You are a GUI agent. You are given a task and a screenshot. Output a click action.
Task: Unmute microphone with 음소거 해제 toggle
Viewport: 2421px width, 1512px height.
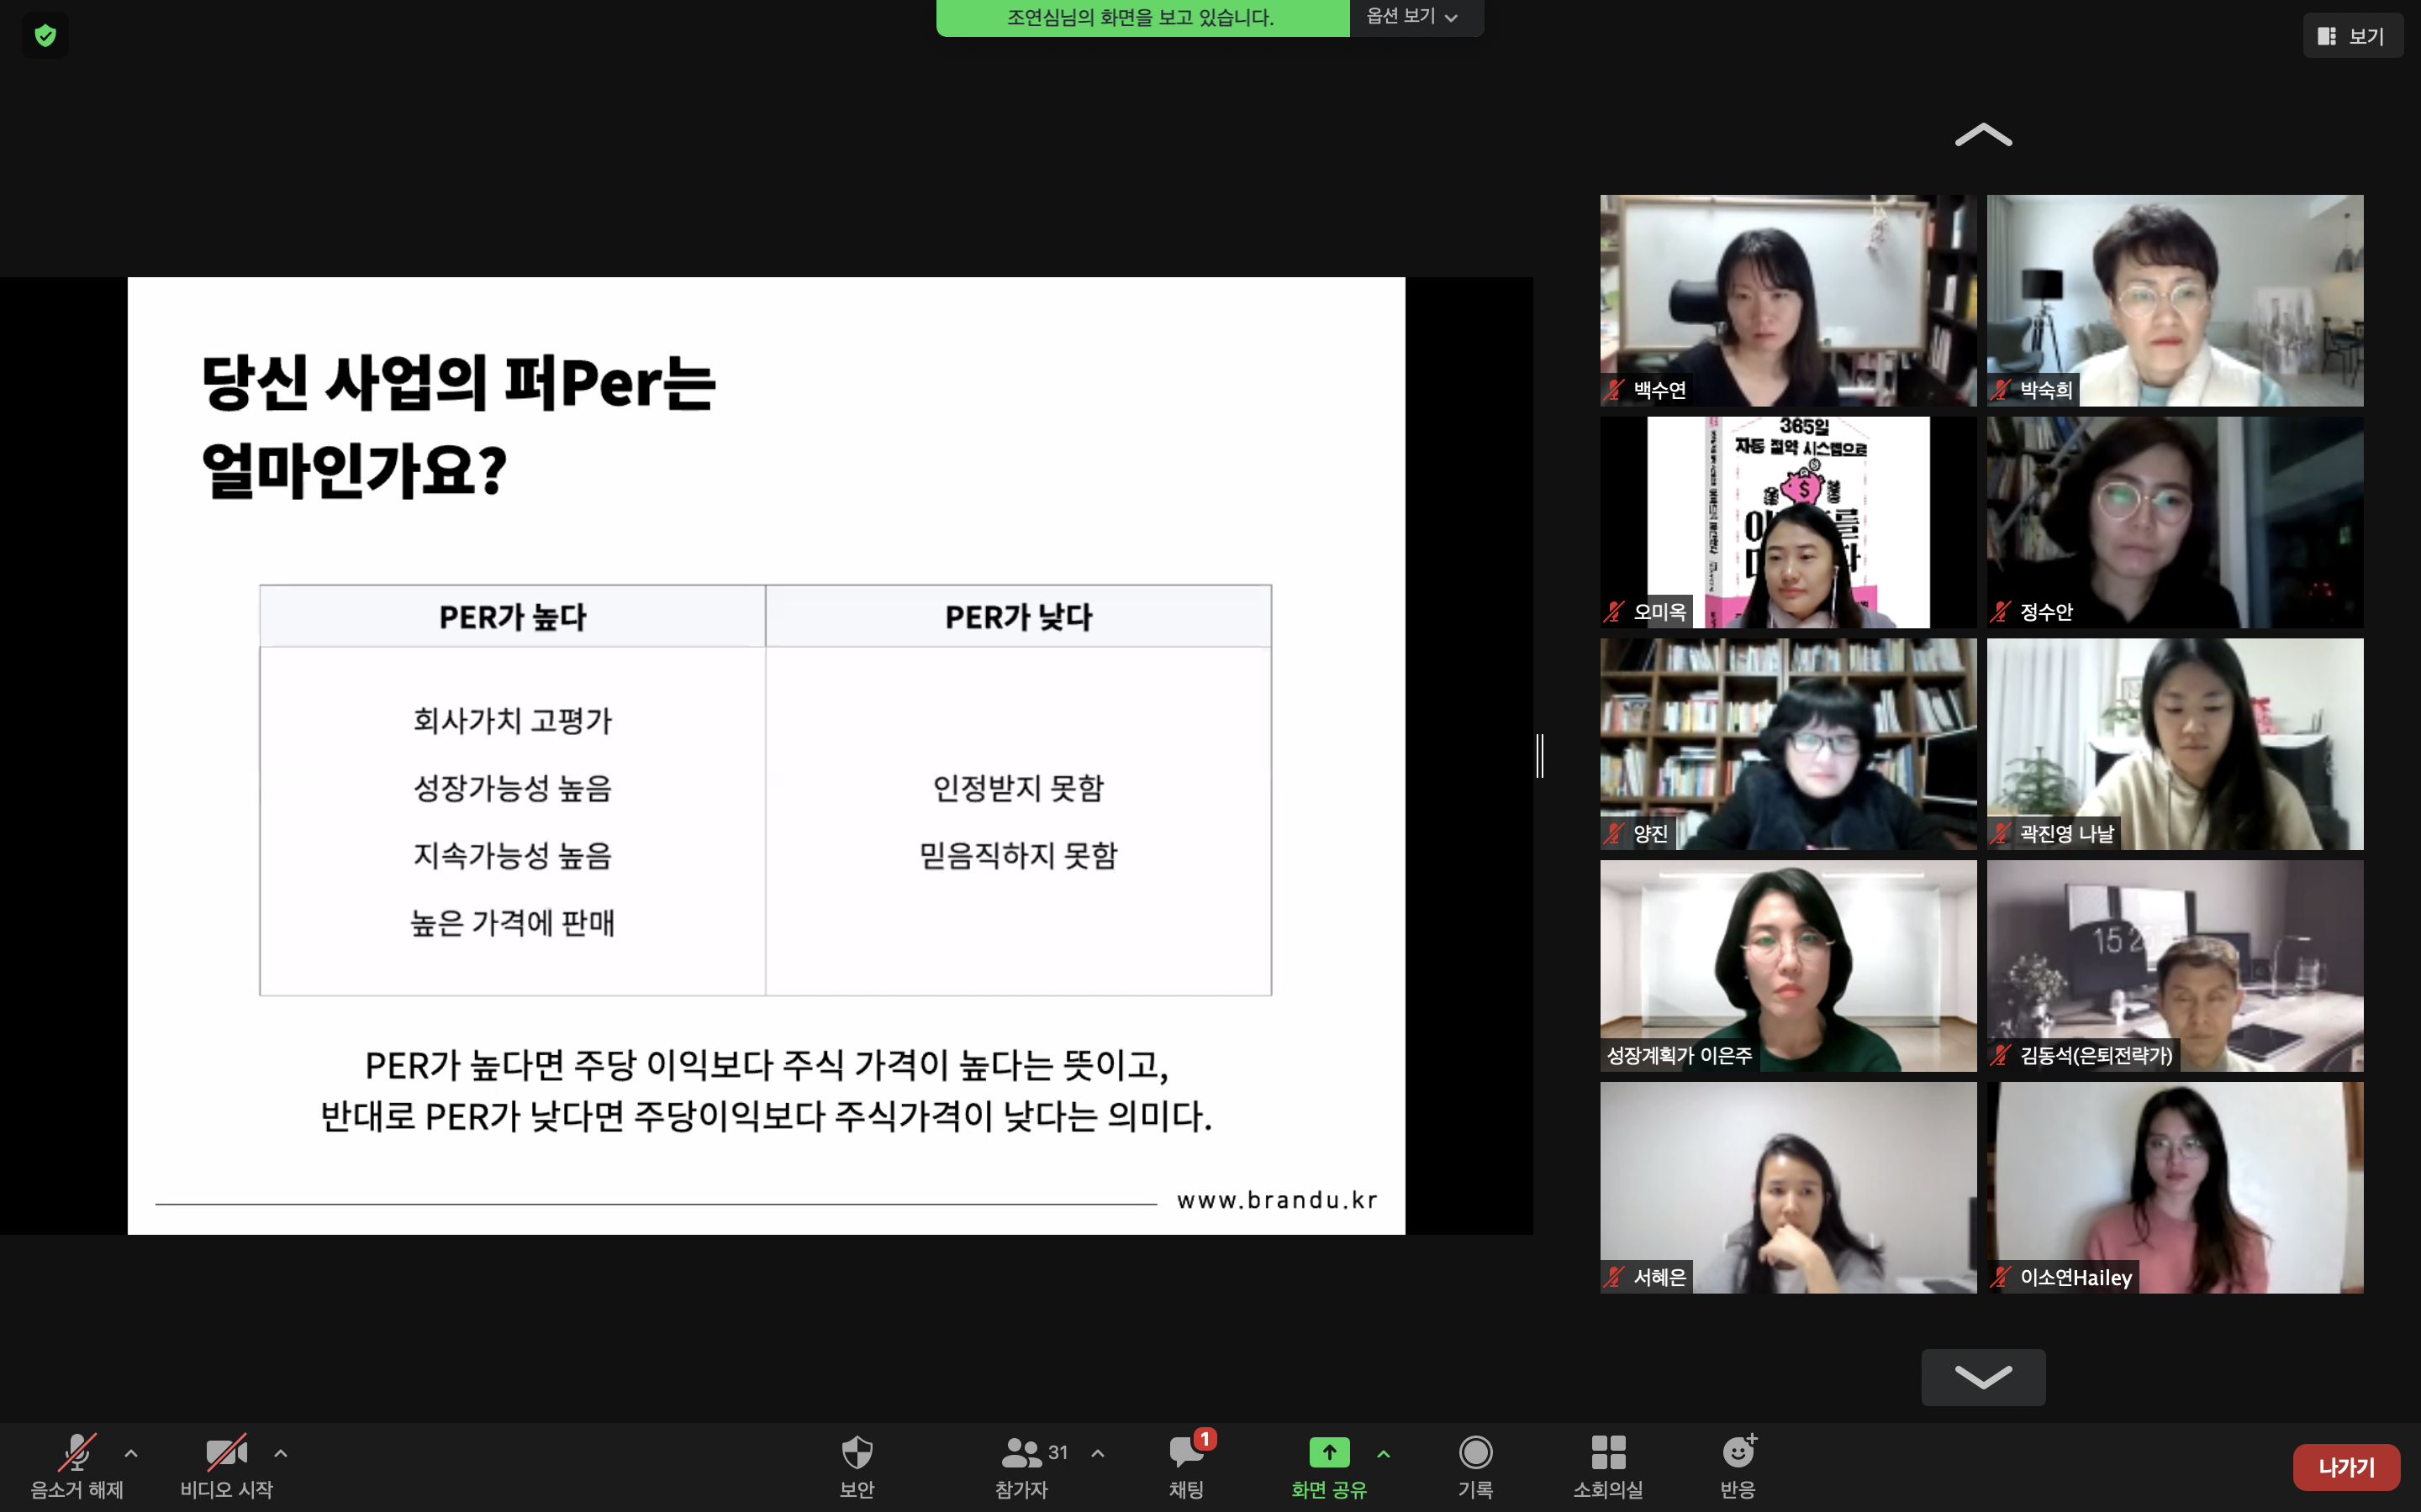[x=76, y=1453]
